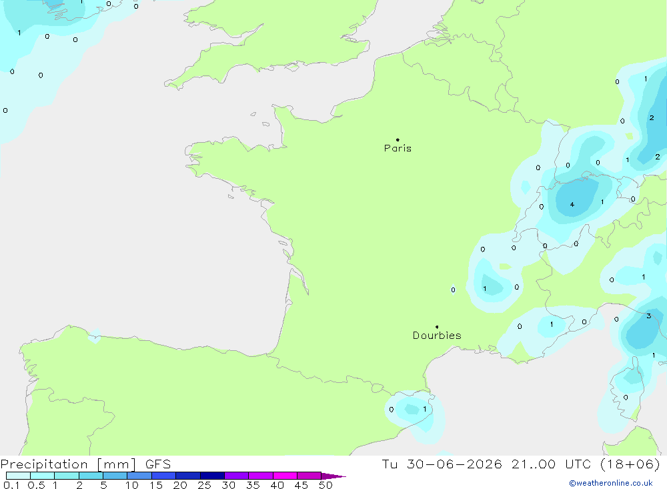Image resolution: width=667 pixels, height=489 pixels.
Task: Open the weatheronline.co.uk copyright link
Action: (611, 483)
